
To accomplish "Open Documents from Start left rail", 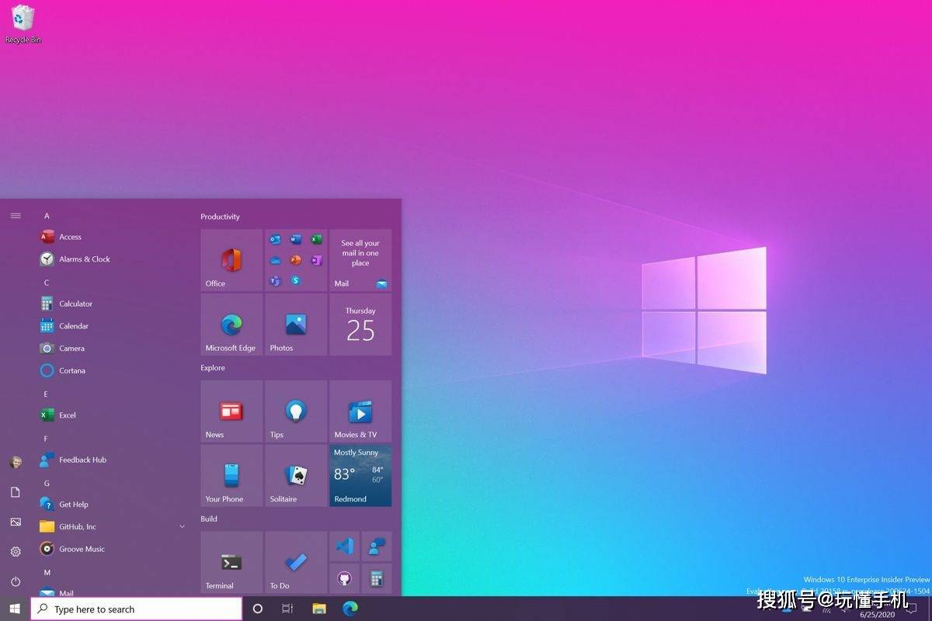I will pos(16,492).
